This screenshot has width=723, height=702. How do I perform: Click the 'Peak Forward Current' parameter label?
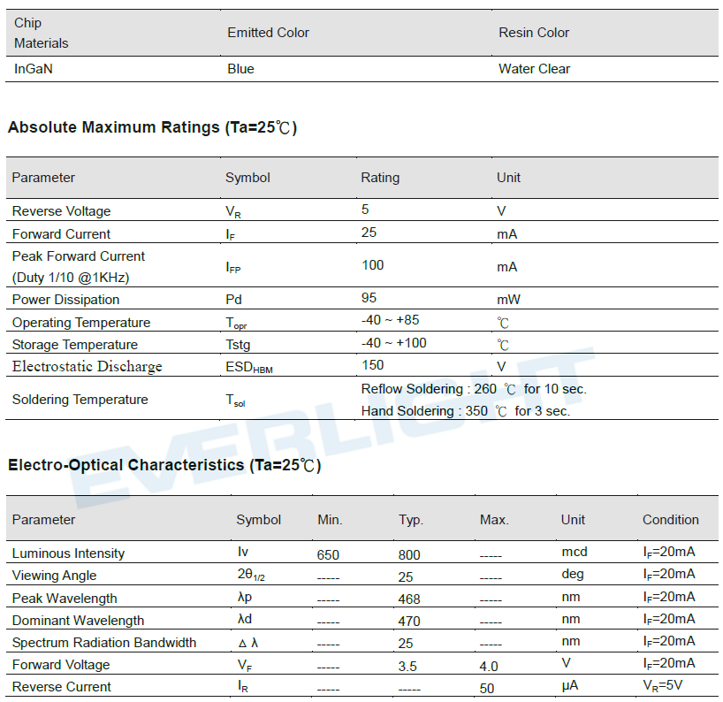point(79,256)
